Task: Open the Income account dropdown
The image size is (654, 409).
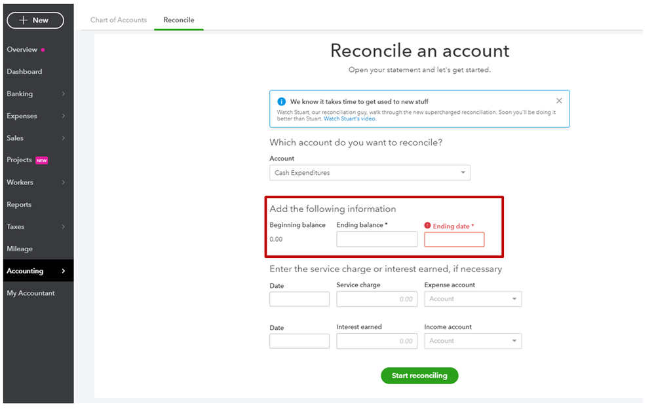Action: 473,341
